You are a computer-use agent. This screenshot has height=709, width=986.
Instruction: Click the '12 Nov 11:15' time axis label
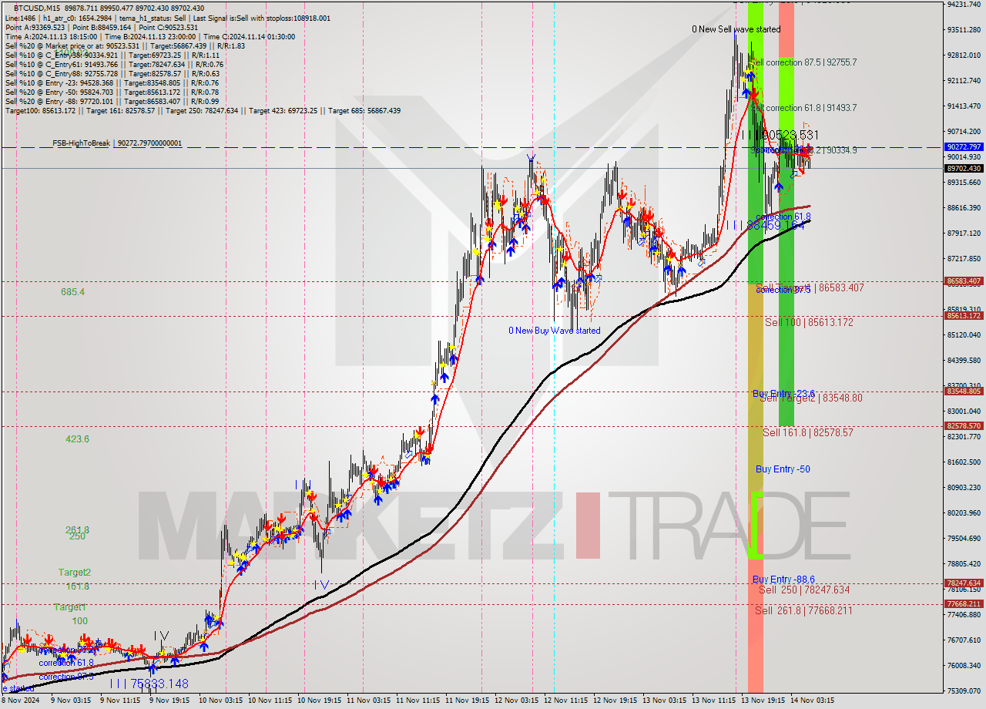tap(566, 701)
